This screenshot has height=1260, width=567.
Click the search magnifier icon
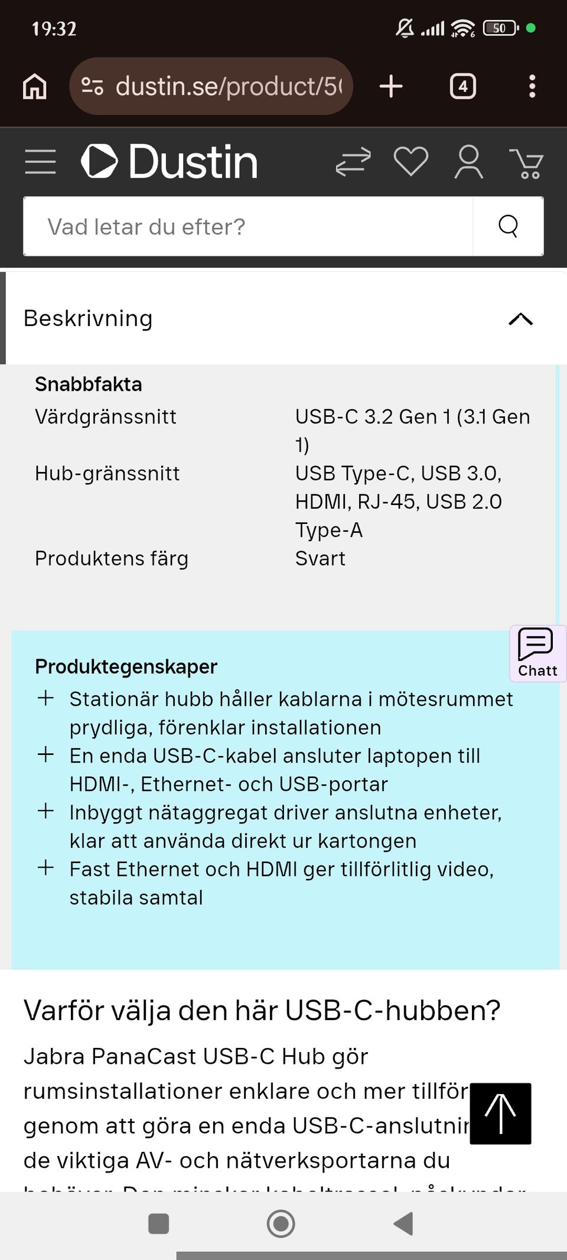(x=508, y=226)
